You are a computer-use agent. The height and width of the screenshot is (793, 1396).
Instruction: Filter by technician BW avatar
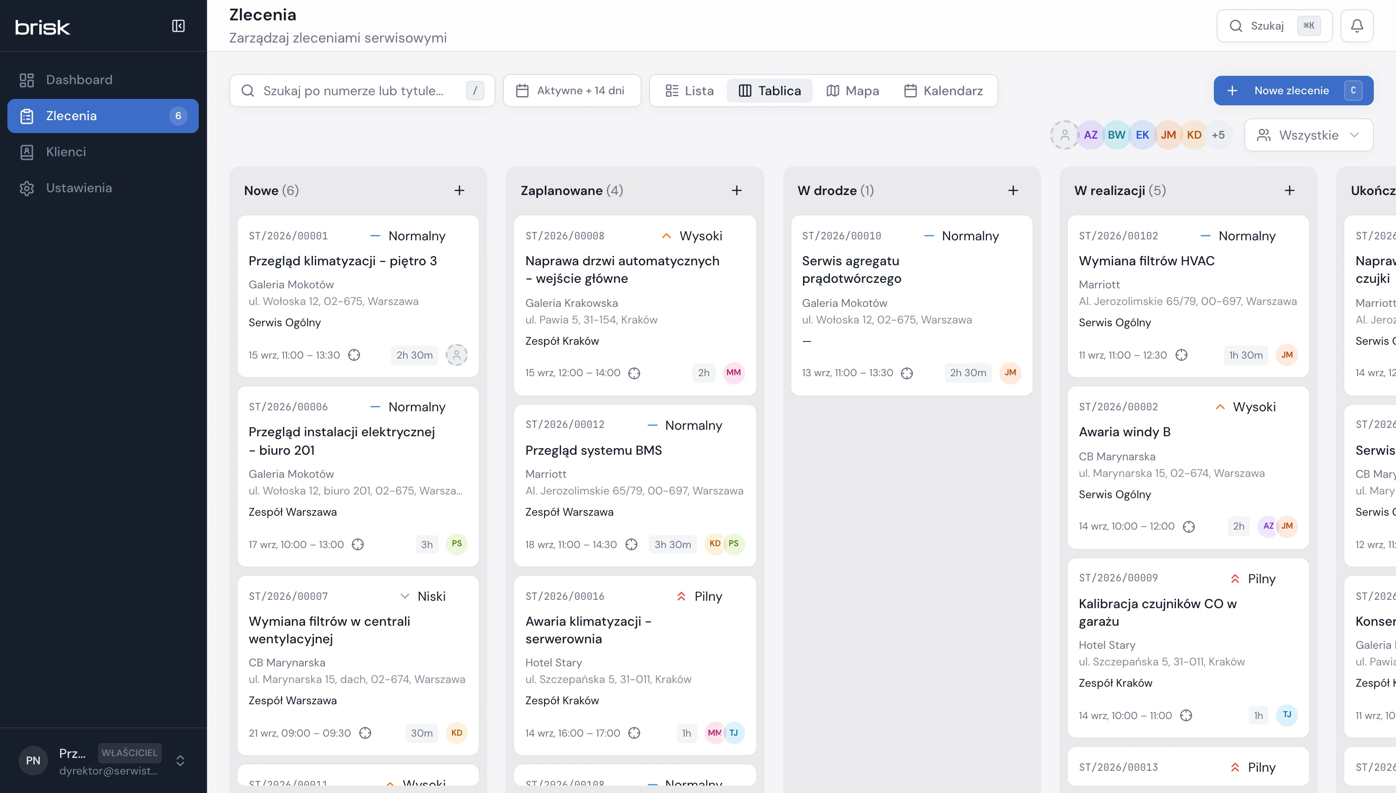click(x=1116, y=135)
